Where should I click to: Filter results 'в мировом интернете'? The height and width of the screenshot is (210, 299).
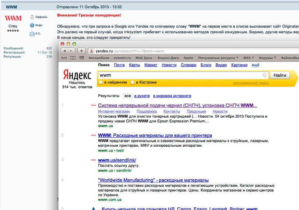172,96
